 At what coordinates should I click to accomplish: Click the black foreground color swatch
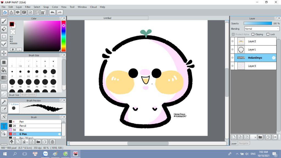tap(12, 24)
